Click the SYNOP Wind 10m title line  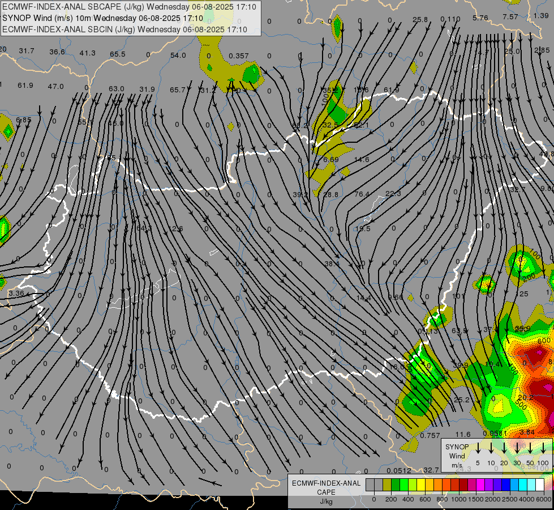coord(102,18)
